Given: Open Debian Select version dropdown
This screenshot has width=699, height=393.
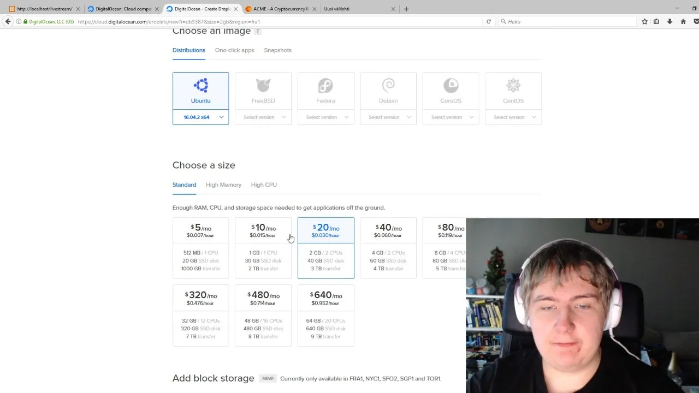Looking at the screenshot, I should click(388, 117).
